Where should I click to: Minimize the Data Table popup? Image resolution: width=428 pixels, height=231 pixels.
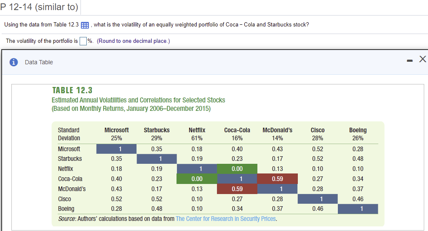pyautogui.click(x=409, y=60)
